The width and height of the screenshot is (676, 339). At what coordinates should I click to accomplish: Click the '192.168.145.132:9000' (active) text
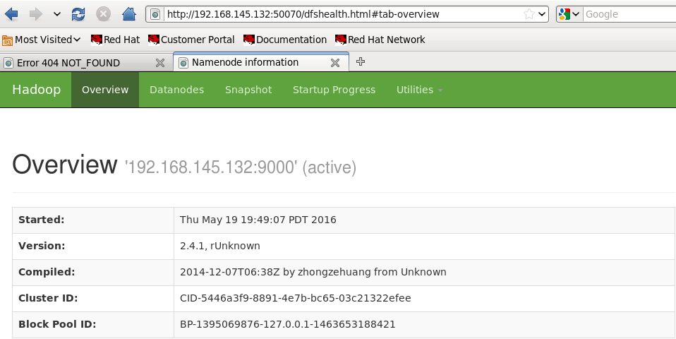point(241,167)
